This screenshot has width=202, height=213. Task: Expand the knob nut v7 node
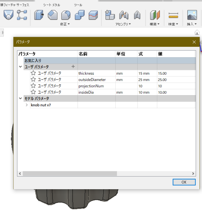(27, 105)
